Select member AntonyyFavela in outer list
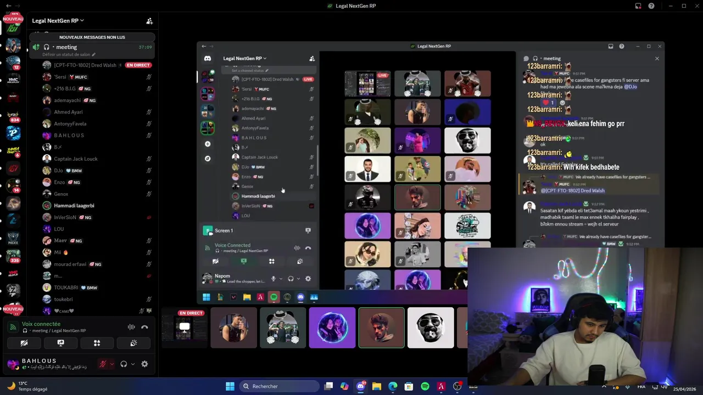This screenshot has width=703, height=395. point(92,123)
